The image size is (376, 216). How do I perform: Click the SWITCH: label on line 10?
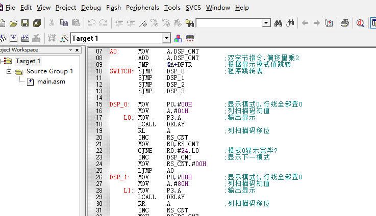coord(121,71)
